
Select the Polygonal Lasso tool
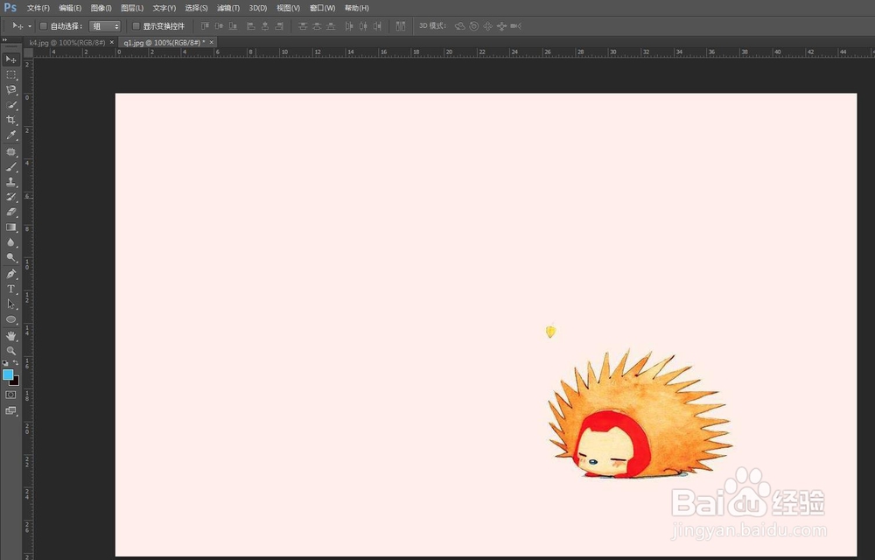point(10,89)
